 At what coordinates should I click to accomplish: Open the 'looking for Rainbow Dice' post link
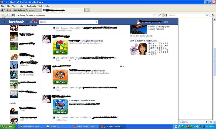coord(91,41)
